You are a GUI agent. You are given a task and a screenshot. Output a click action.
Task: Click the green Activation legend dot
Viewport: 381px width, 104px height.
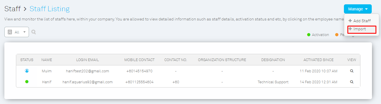pos(309,35)
